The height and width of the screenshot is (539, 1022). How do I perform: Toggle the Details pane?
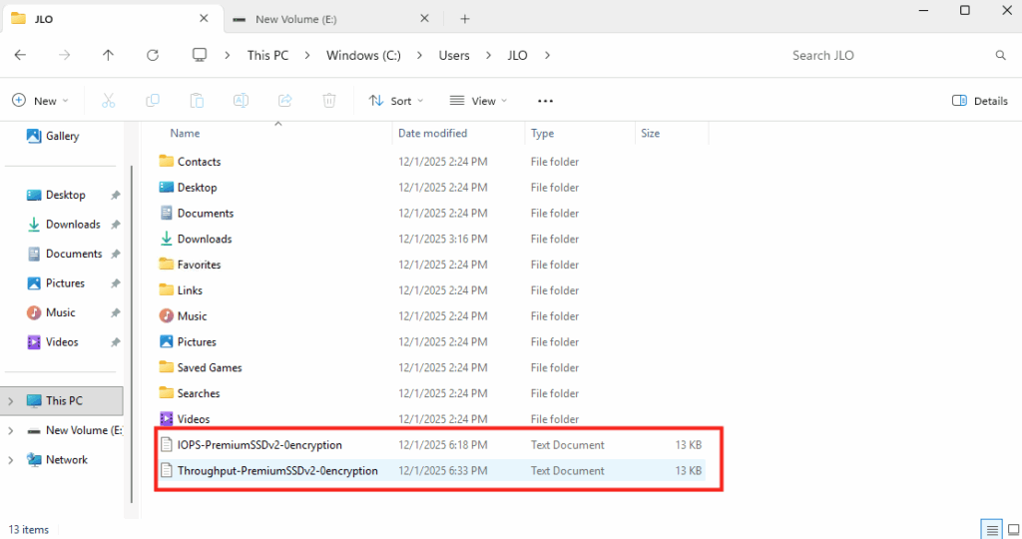(980, 101)
